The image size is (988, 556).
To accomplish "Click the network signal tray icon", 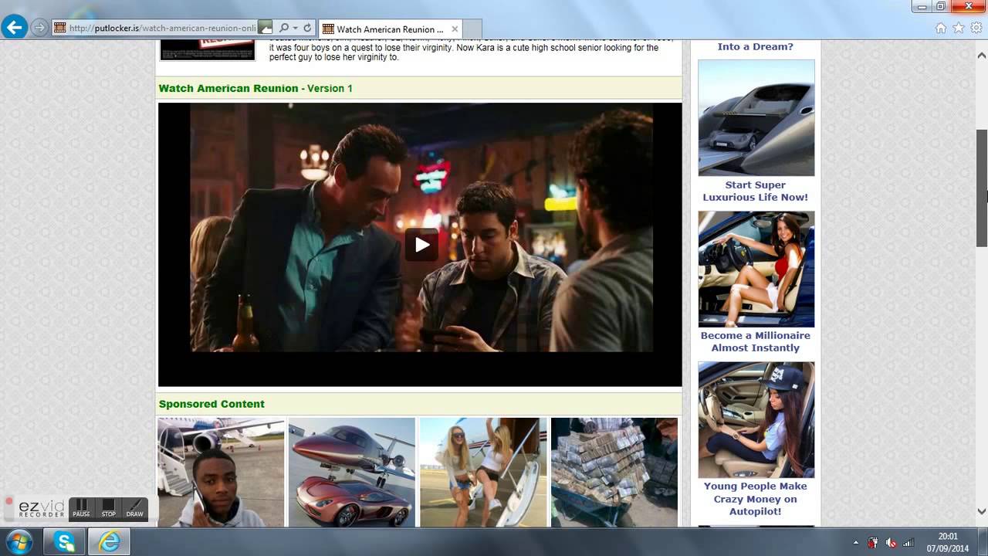I will pos(908,542).
